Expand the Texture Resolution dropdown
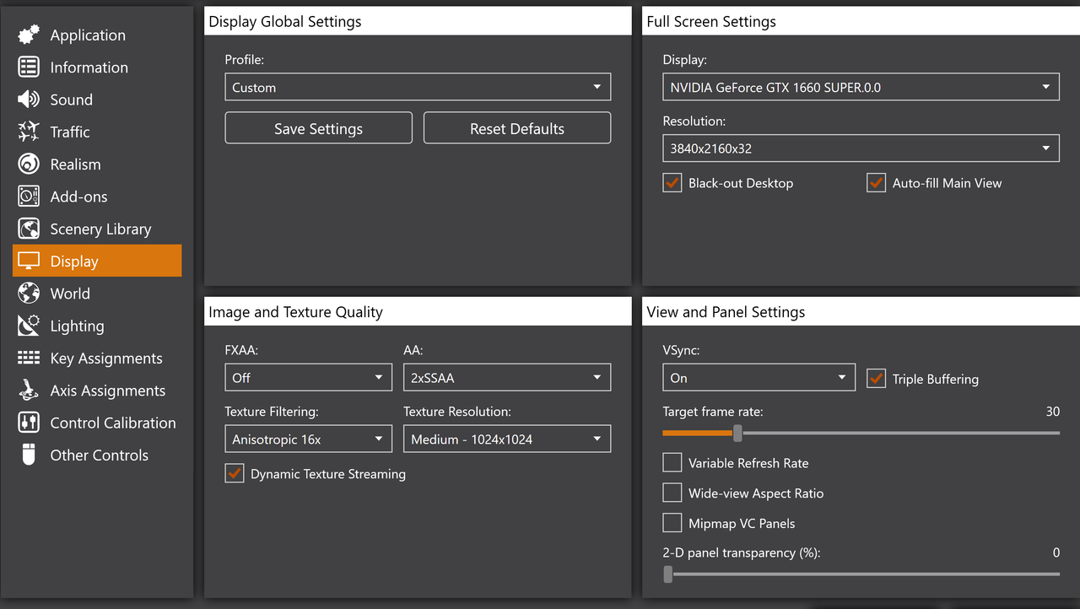 (x=507, y=439)
